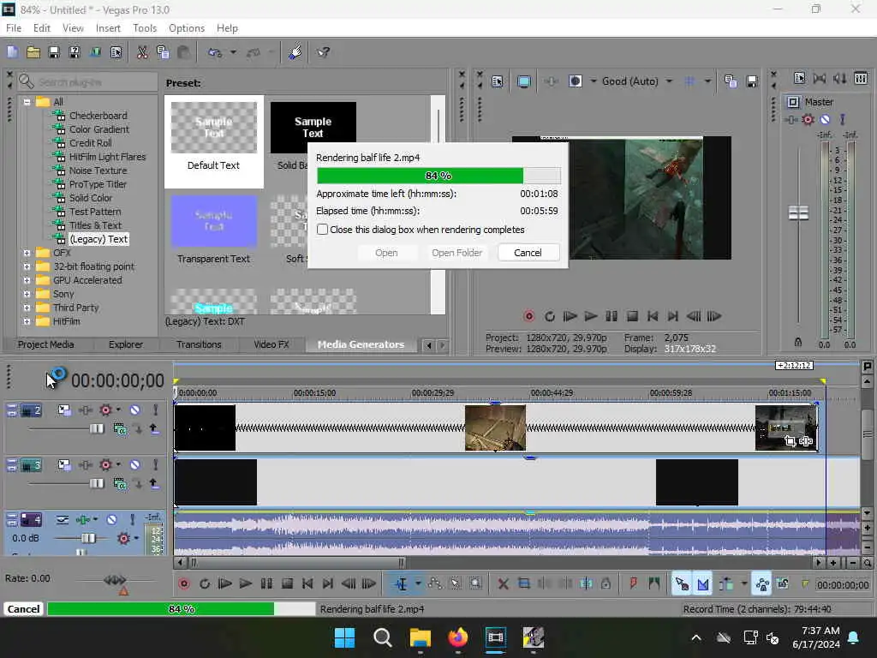Click Play From Start in timeline transport
This screenshot has height=658, width=877.
coord(225,584)
